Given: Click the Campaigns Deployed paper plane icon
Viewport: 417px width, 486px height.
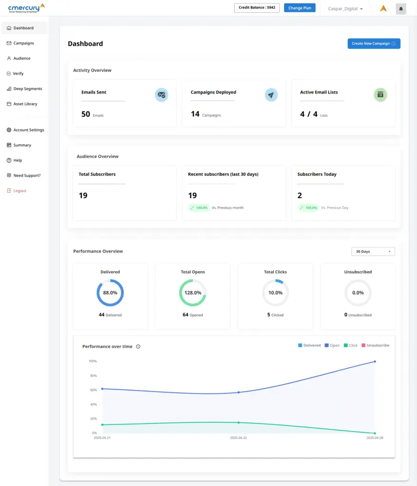Looking at the screenshot, I should tap(271, 95).
